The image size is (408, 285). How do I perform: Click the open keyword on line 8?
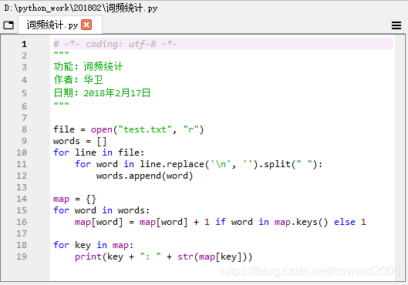click(102, 129)
